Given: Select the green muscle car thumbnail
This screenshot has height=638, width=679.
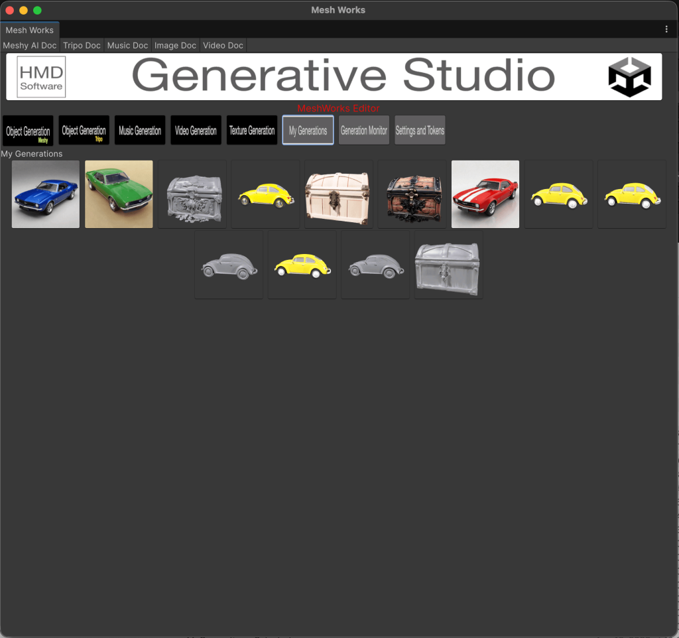Looking at the screenshot, I should click(119, 194).
